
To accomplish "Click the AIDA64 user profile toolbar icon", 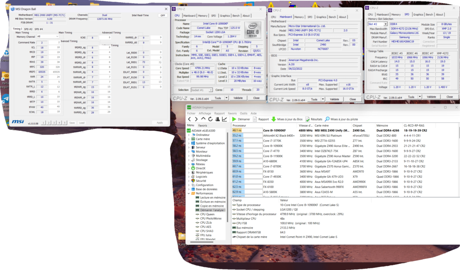I will 217,119.
